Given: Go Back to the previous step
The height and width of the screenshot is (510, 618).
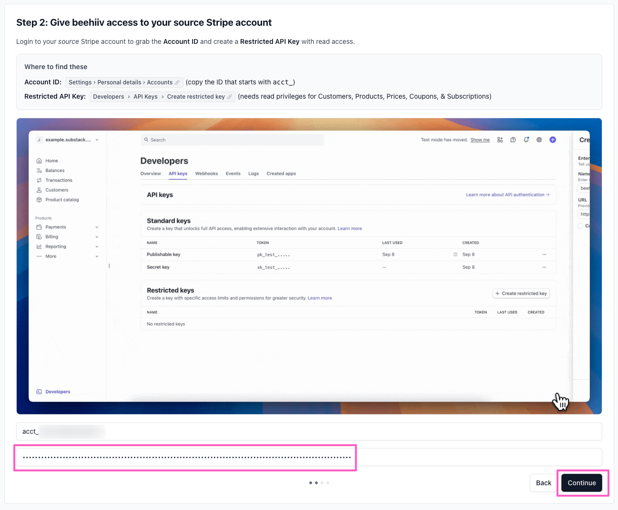Looking at the screenshot, I should [543, 483].
